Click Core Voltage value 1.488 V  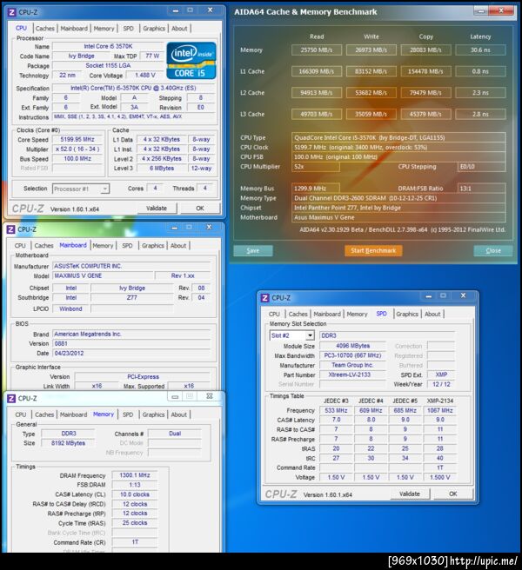[145, 76]
